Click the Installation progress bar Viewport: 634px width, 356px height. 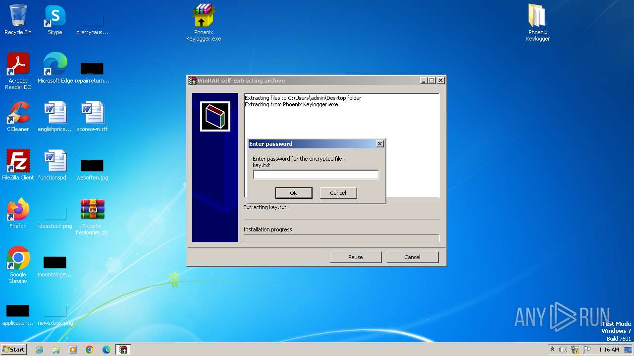[341, 238]
